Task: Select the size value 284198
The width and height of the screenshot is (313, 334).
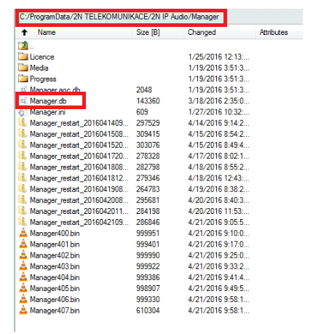Action: coord(148,211)
